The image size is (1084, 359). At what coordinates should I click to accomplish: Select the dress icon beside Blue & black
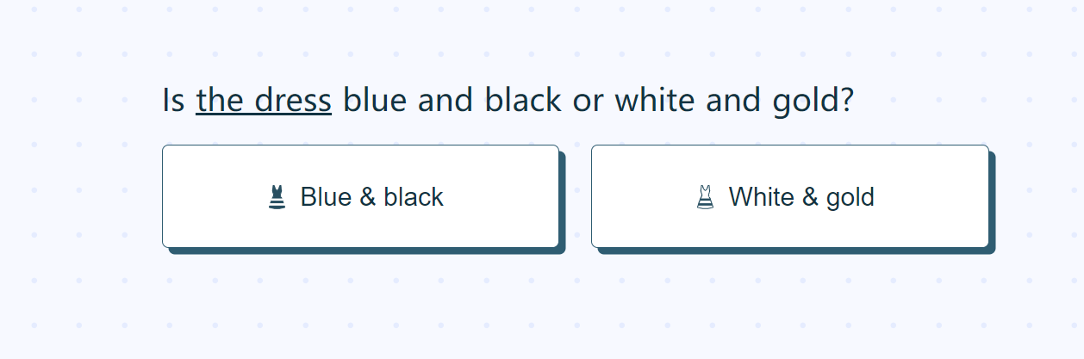[277, 197]
